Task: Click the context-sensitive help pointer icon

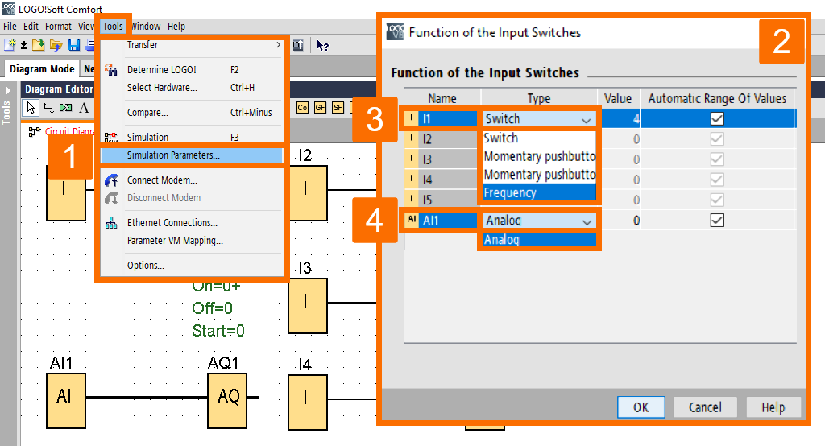Action: coord(322,46)
